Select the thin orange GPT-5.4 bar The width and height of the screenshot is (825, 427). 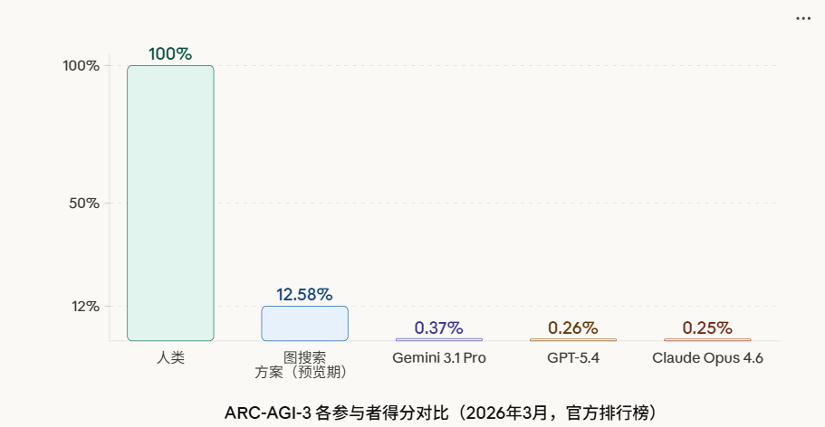pyautogui.click(x=573, y=339)
